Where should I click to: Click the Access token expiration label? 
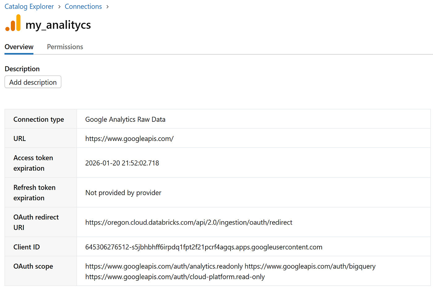click(33, 163)
